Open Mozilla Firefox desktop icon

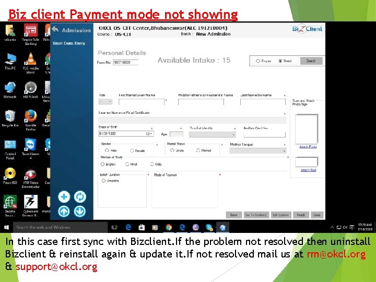[x=31, y=120]
